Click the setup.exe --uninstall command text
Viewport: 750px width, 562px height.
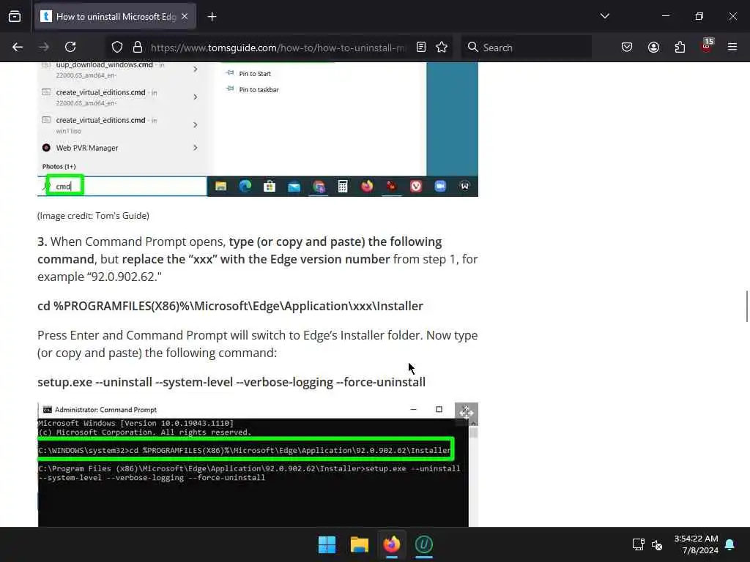click(x=231, y=382)
